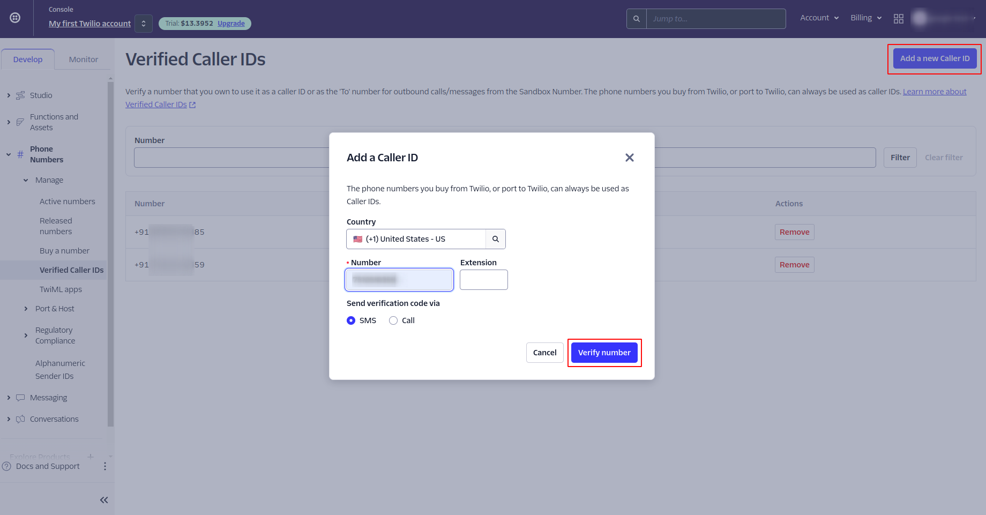Collapse the sidebar with double-chevron icon
Viewport: 986px width, 515px height.
[x=104, y=500]
